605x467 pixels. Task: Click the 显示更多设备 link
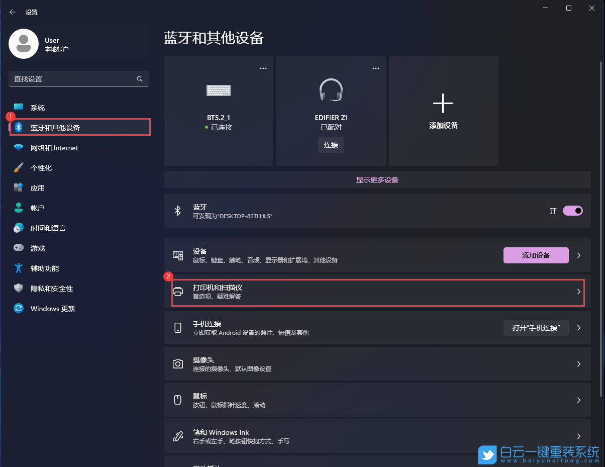click(x=377, y=179)
